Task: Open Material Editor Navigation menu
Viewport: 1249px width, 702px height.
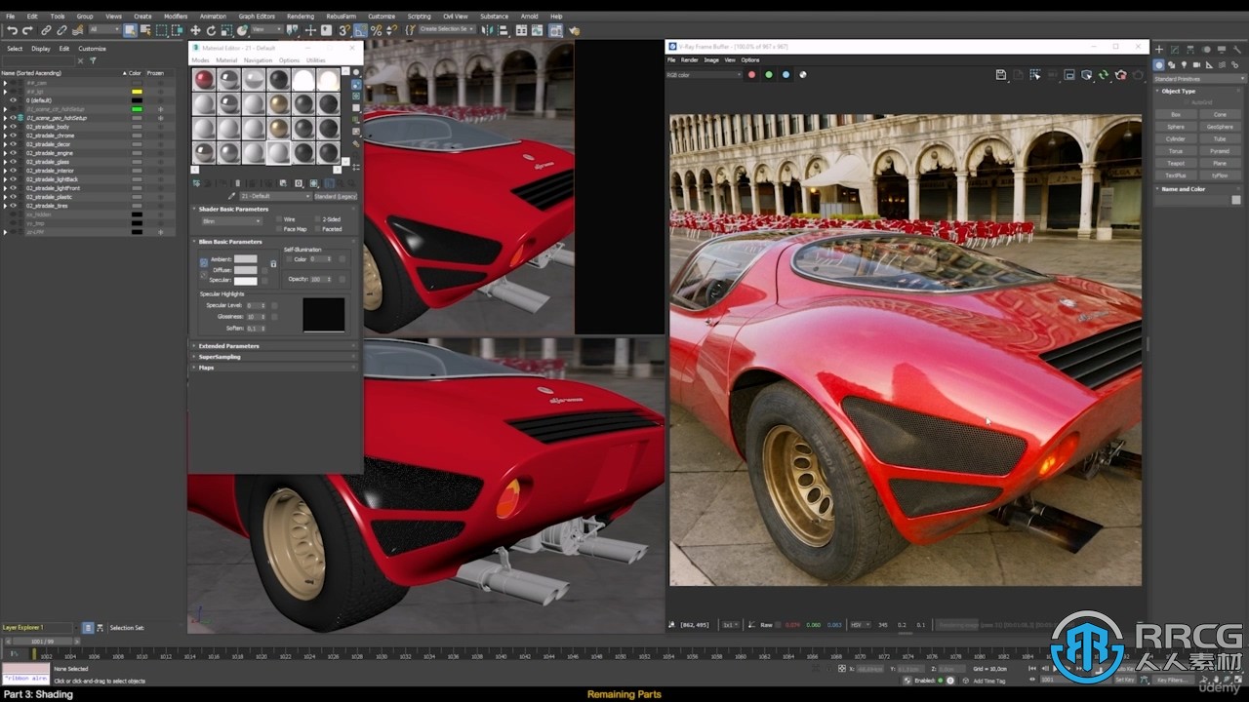Action: coord(259,60)
